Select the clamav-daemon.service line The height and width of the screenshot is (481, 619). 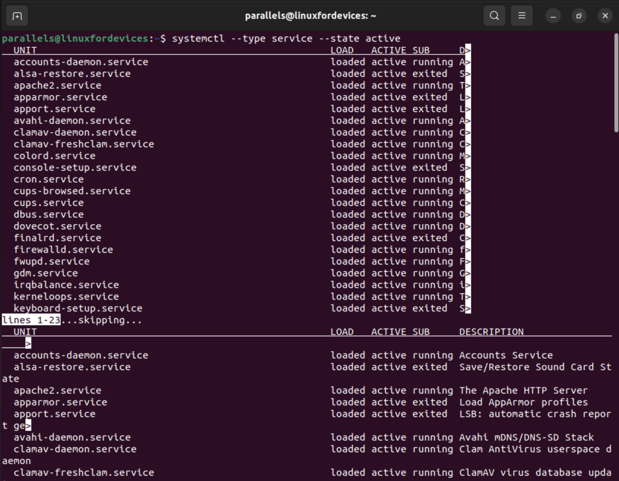75,132
